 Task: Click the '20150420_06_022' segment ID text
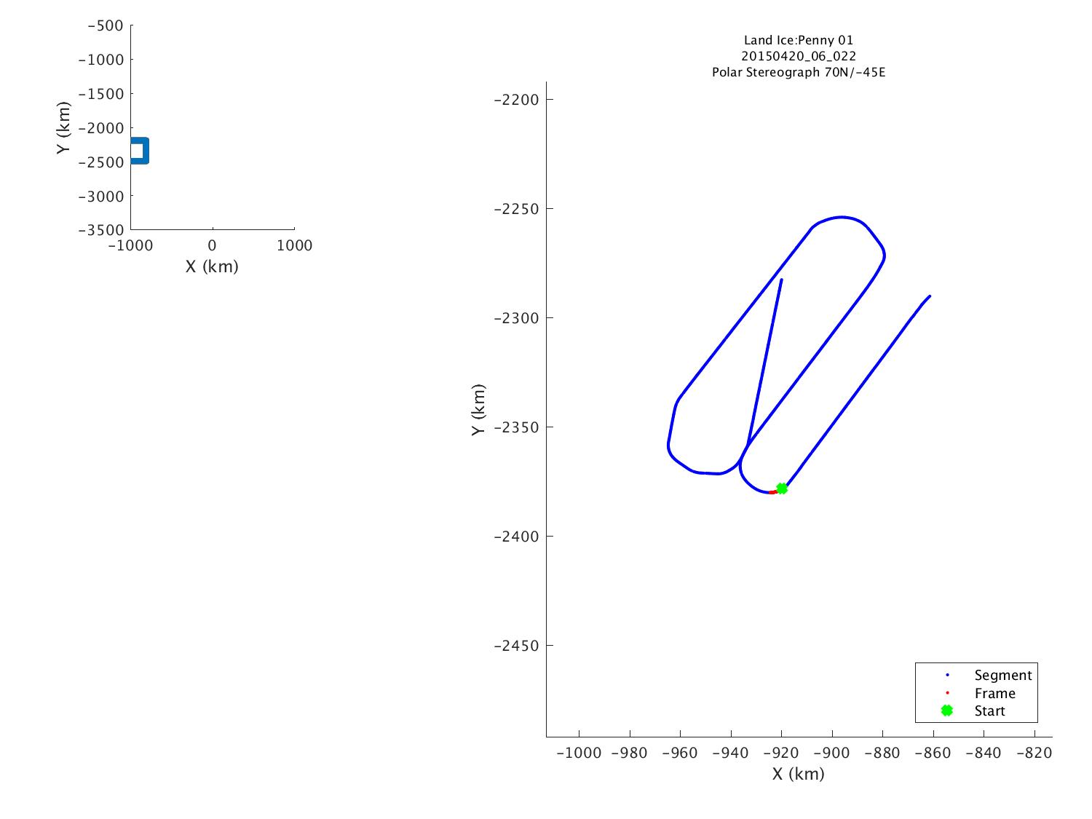(x=798, y=56)
